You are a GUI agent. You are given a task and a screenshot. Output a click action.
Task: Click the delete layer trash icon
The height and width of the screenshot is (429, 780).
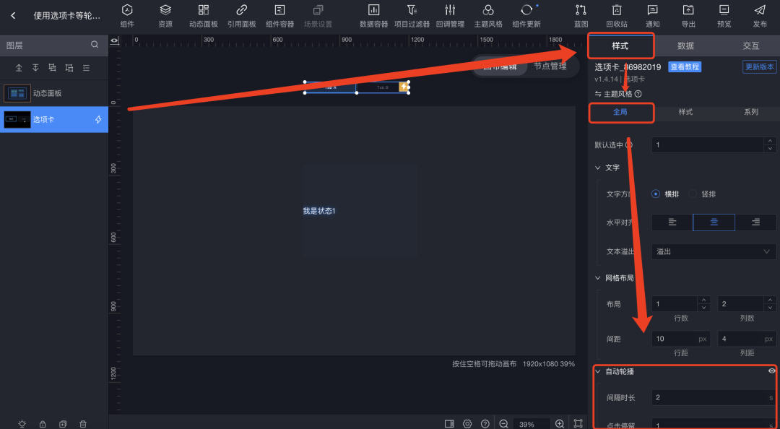click(x=83, y=423)
